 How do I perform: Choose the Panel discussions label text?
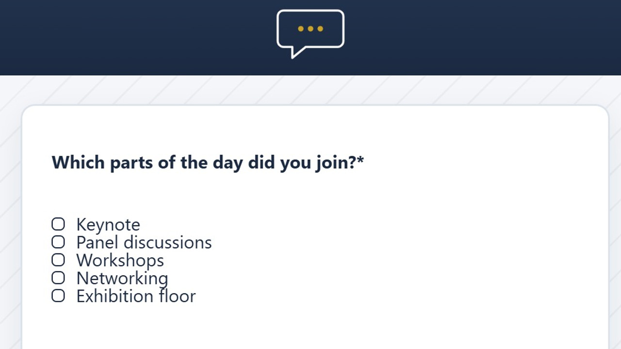[x=144, y=242]
